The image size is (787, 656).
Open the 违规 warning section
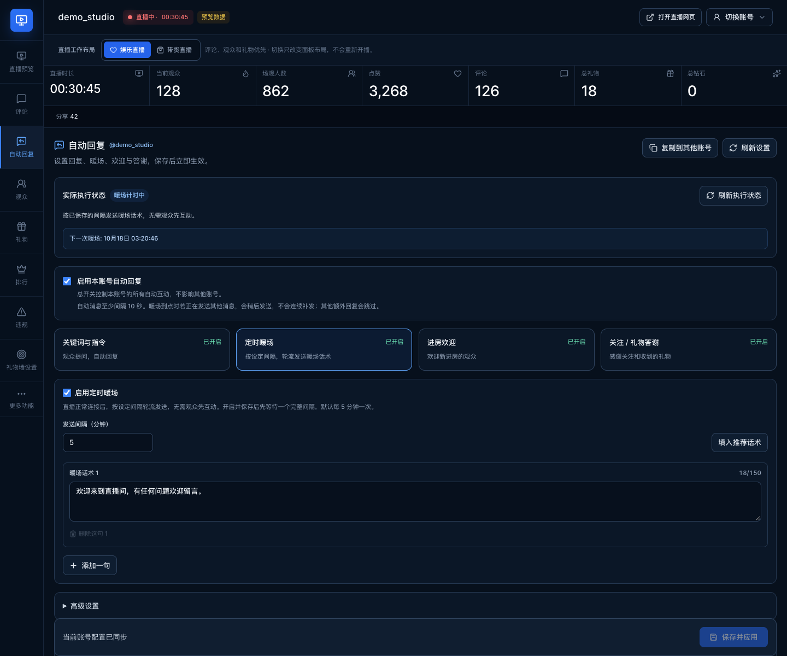(21, 318)
